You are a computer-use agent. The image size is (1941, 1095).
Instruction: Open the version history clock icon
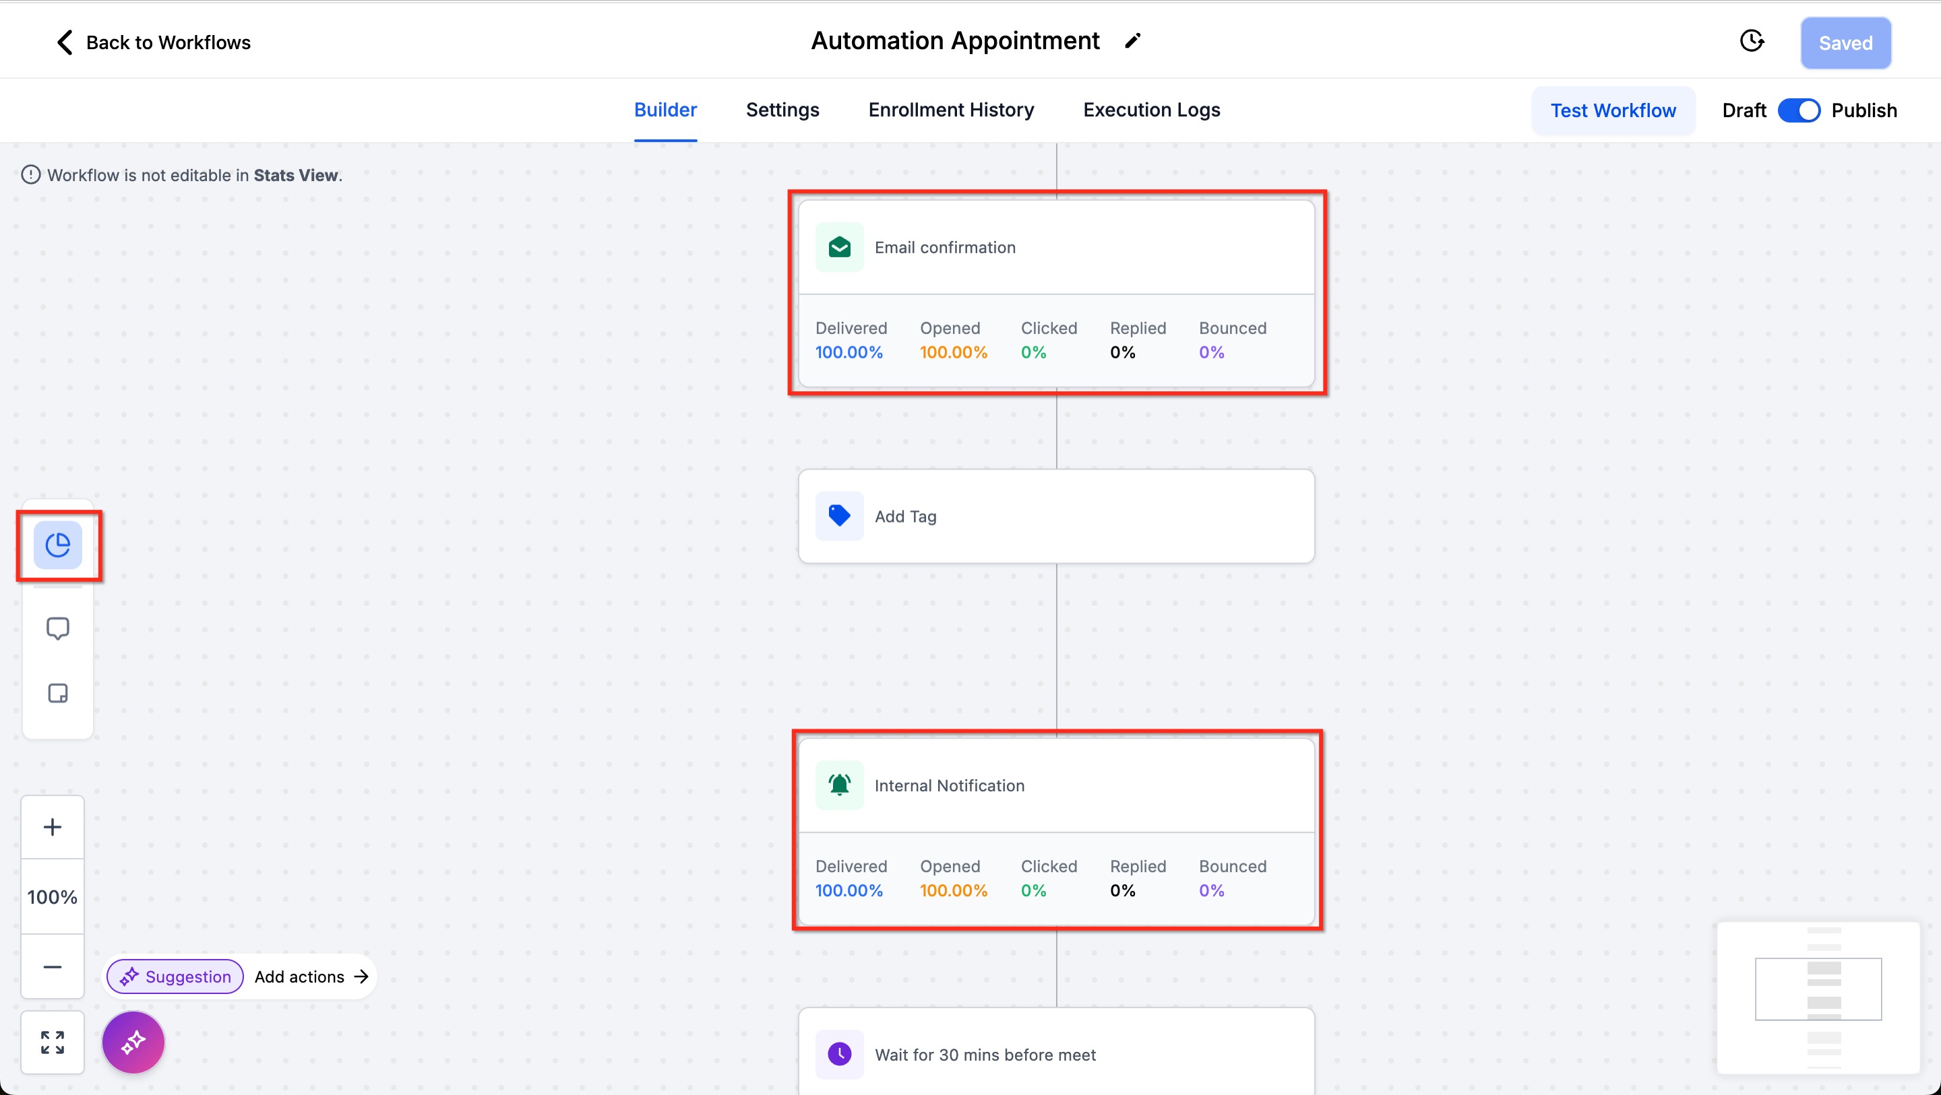click(1752, 40)
